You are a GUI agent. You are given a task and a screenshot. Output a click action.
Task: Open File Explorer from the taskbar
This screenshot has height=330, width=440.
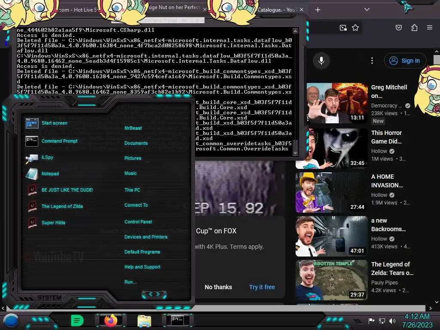pyautogui.click(x=144, y=321)
